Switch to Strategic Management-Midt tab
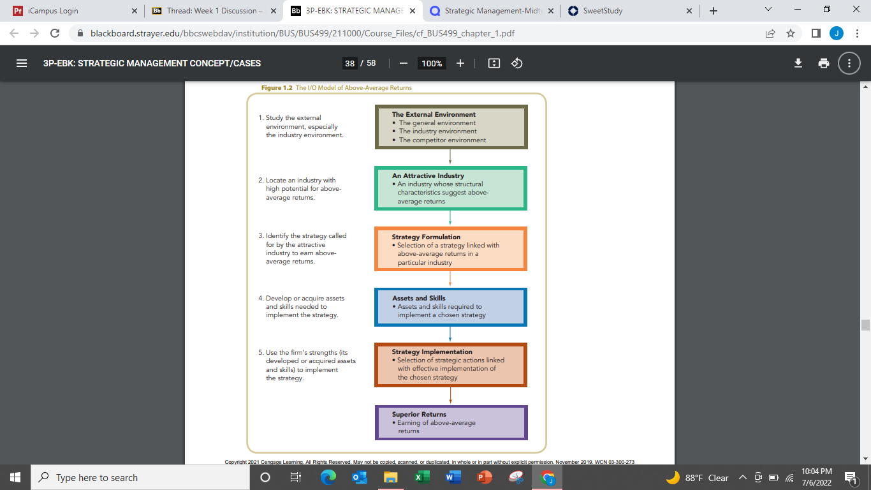The width and height of the screenshot is (871, 490). [x=492, y=11]
